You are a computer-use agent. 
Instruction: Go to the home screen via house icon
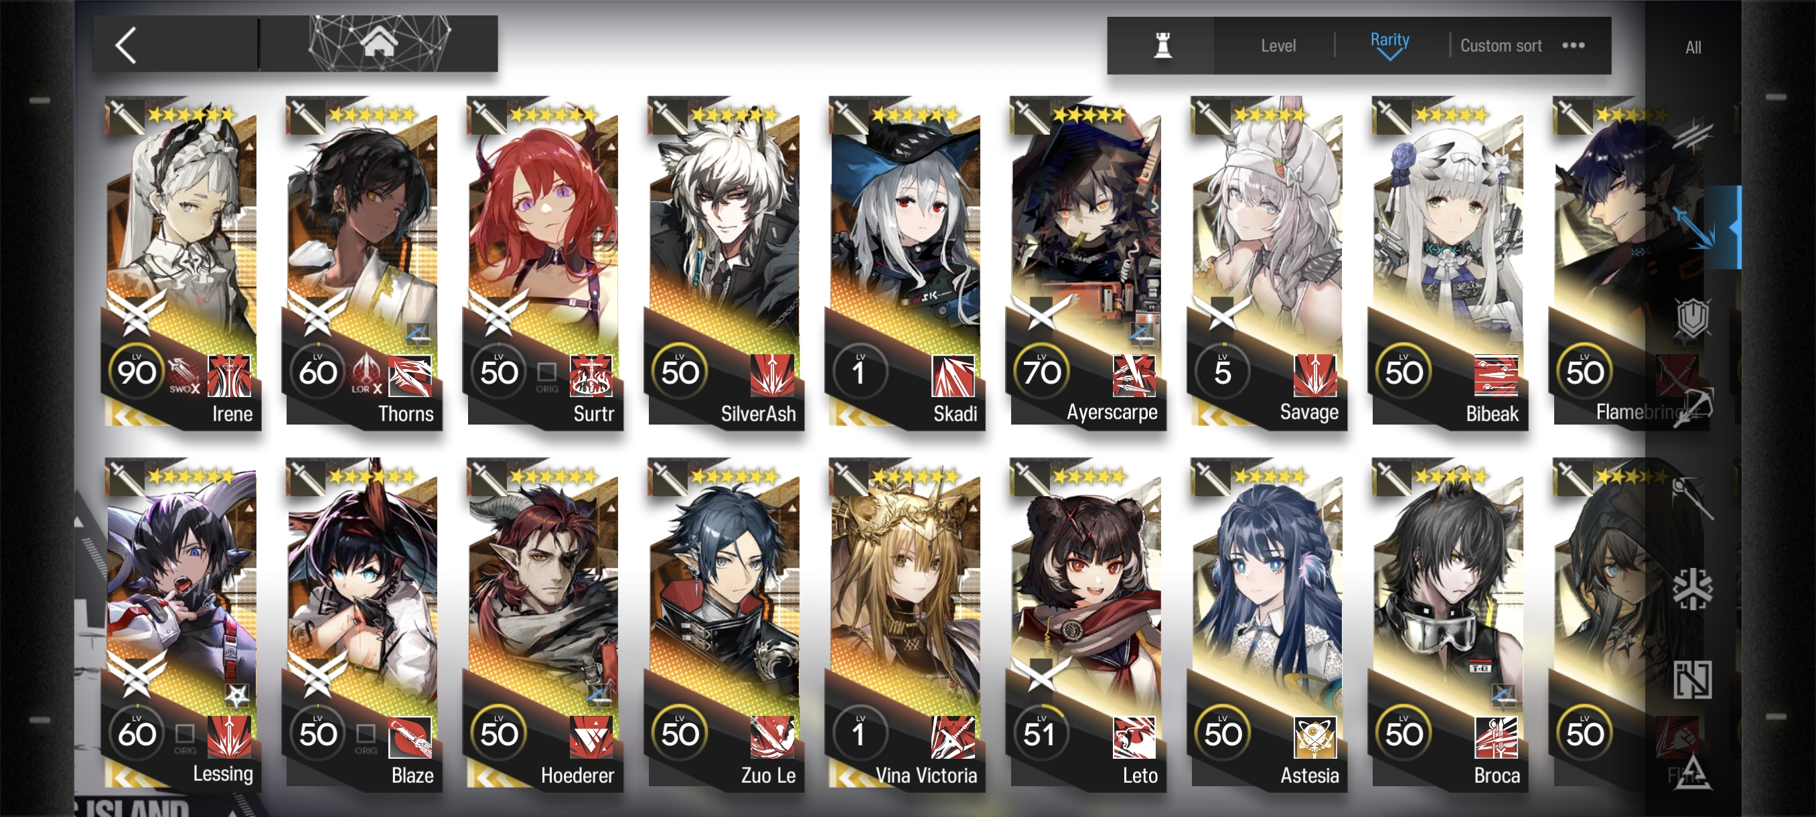[x=379, y=42]
